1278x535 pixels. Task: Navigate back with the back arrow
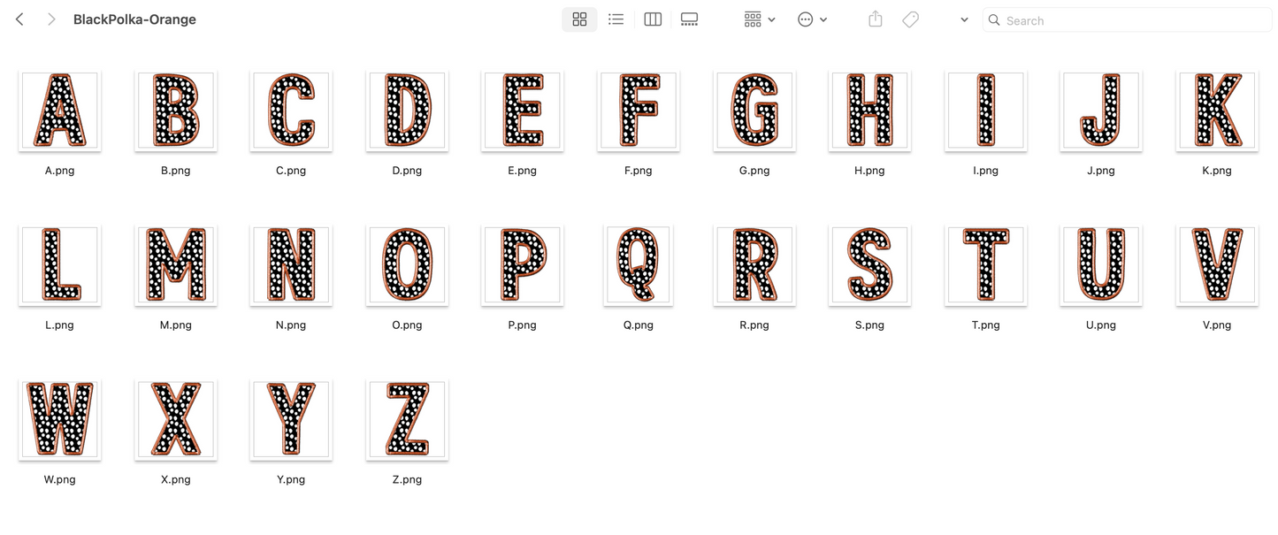[19, 19]
